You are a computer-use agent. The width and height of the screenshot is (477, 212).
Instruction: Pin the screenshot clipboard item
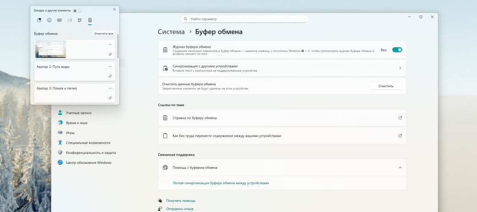[110, 54]
